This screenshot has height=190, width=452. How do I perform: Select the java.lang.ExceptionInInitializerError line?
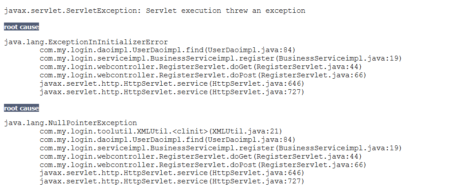[86, 42]
